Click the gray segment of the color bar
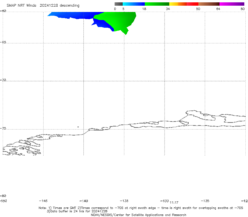The height and width of the screenshot is (217, 248). click(x=118, y=4)
